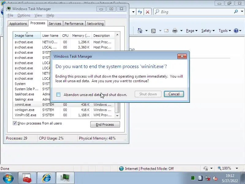
Task: Sort by the CPU column header
Action: click(65, 36)
